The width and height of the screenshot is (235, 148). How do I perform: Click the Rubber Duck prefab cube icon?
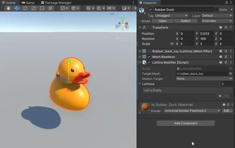141,10
